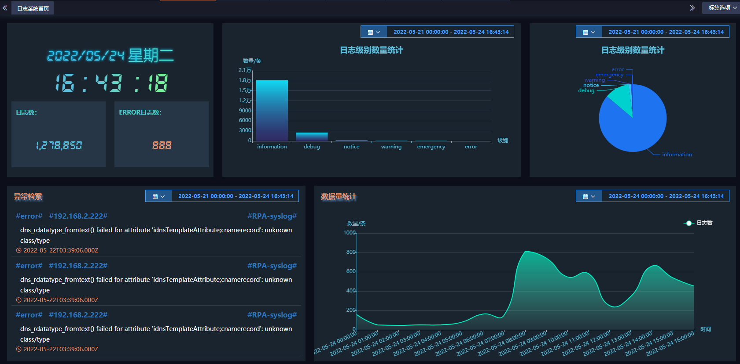The height and width of the screenshot is (364, 740).
Task: Click the error label beside pie chart
Action: point(618,69)
